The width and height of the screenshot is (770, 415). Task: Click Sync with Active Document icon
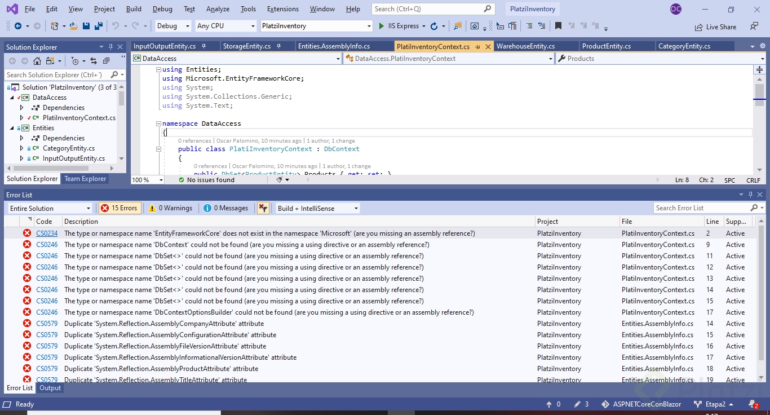coord(93,61)
